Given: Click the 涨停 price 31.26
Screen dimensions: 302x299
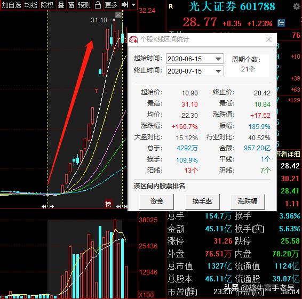Looking at the screenshot, I should point(223,241).
